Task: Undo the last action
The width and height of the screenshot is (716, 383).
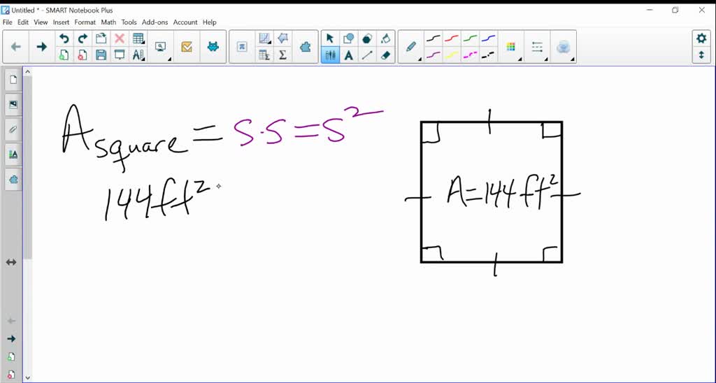Action: coord(64,39)
